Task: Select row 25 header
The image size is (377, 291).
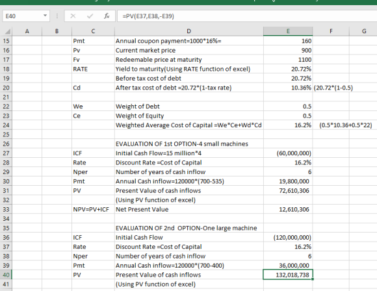Action: (6, 134)
